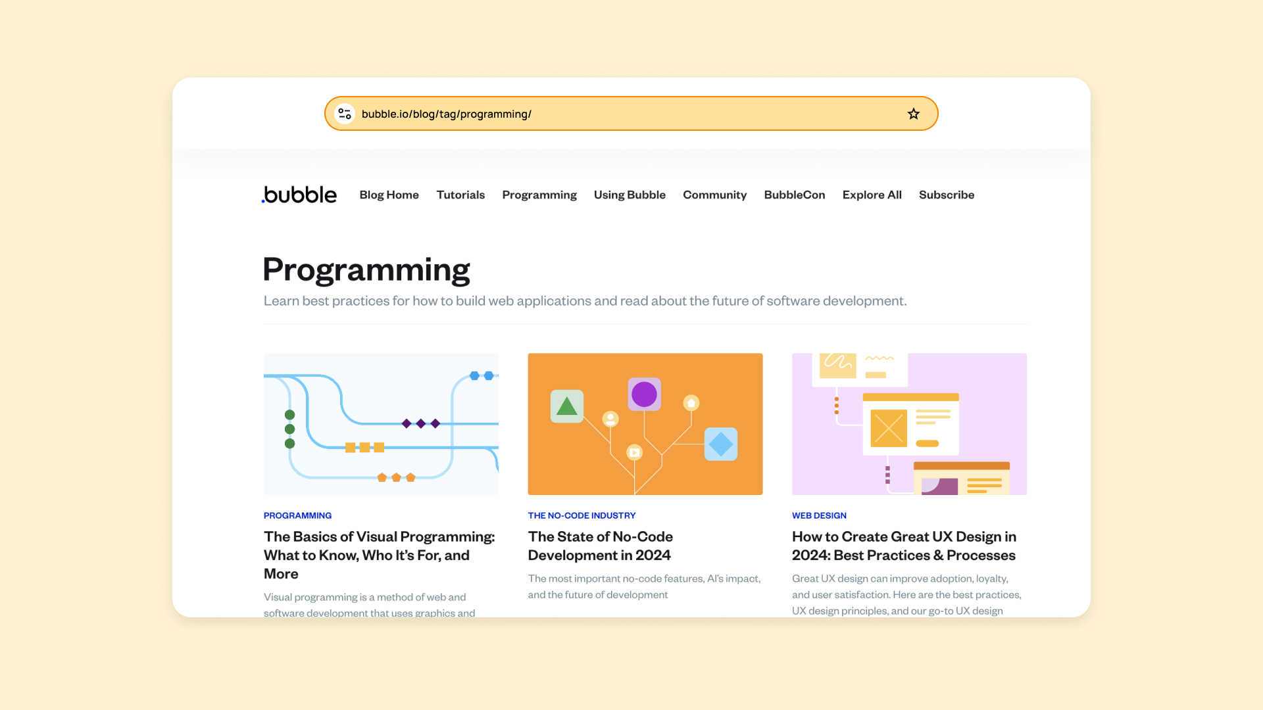Image resolution: width=1263 pixels, height=710 pixels.
Task: Open the PROGRAMMING category label
Action: click(x=297, y=515)
